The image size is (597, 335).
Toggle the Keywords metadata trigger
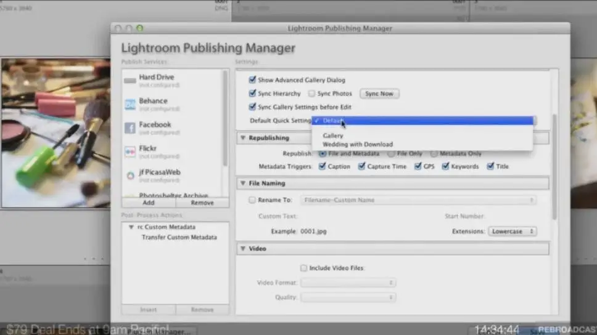(445, 166)
